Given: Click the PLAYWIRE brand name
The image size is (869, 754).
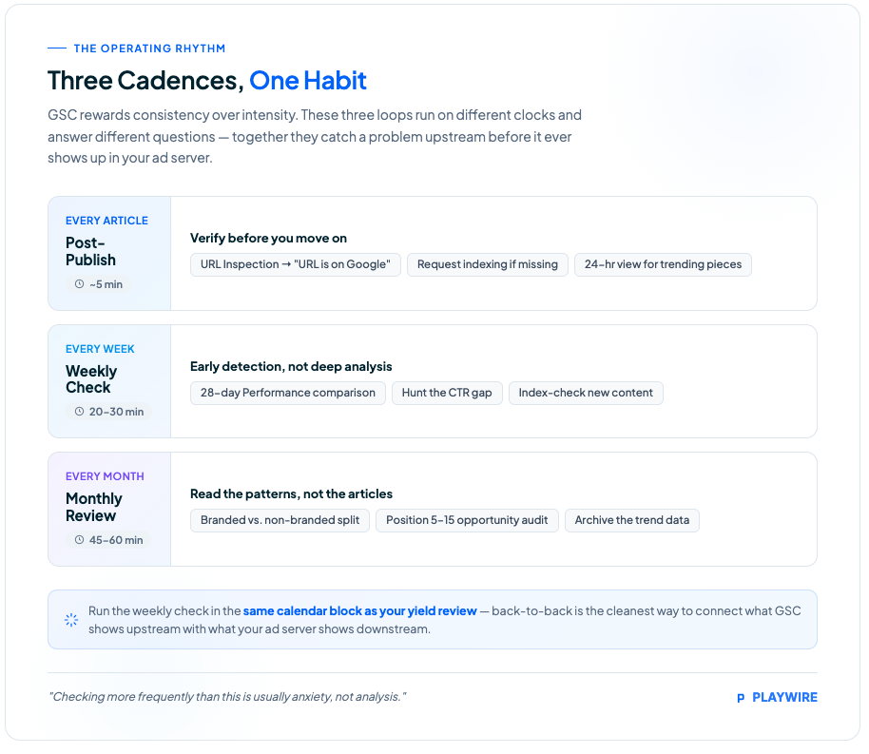Looking at the screenshot, I should point(784,698).
